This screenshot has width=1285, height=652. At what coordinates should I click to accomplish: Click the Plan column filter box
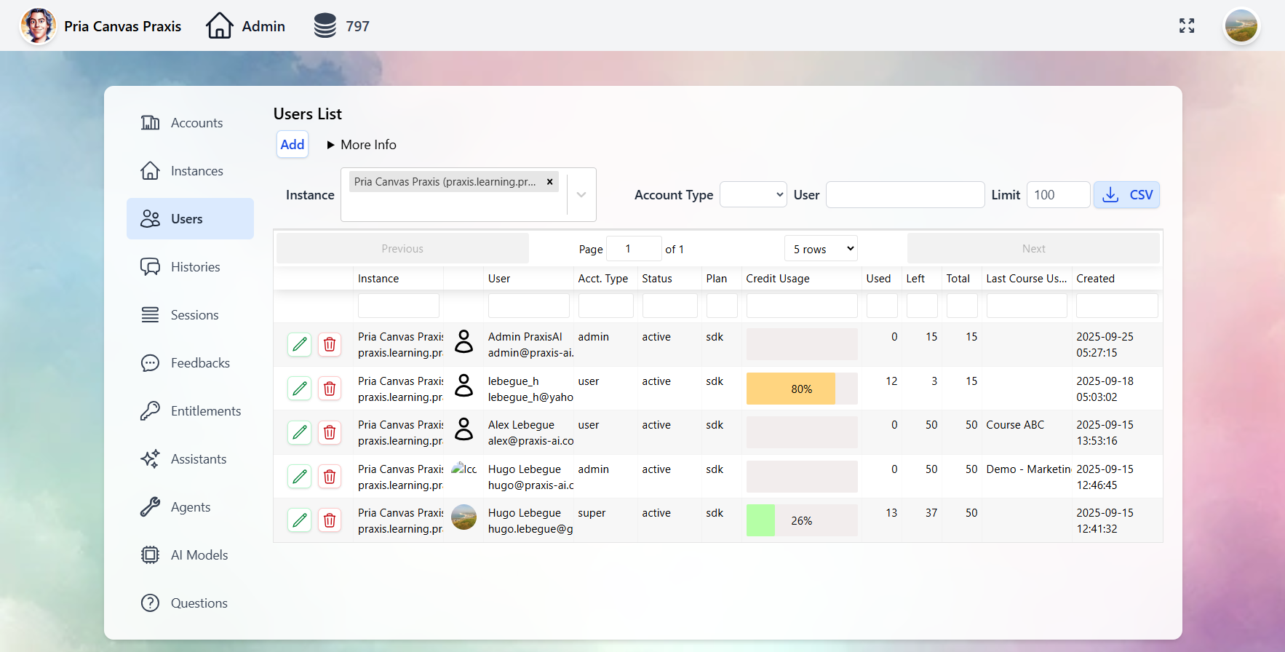pyautogui.click(x=722, y=306)
